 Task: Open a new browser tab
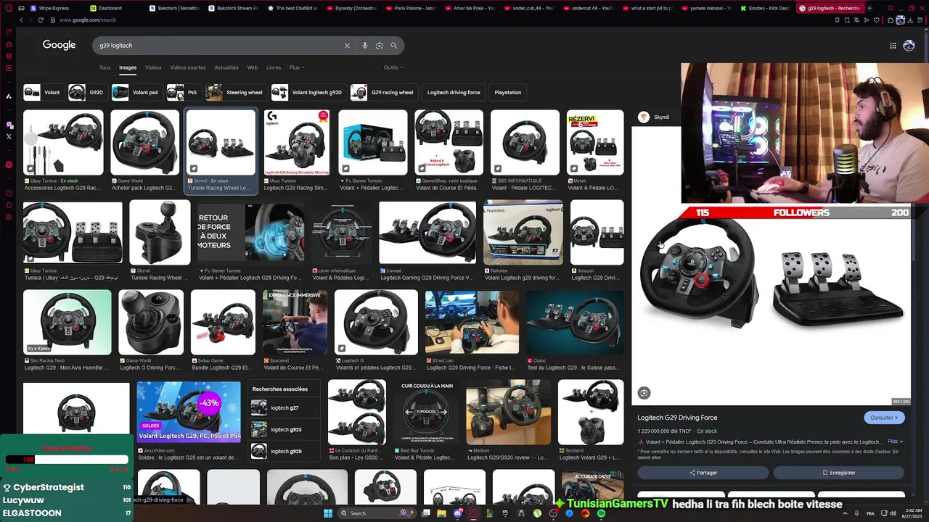[x=869, y=8]
